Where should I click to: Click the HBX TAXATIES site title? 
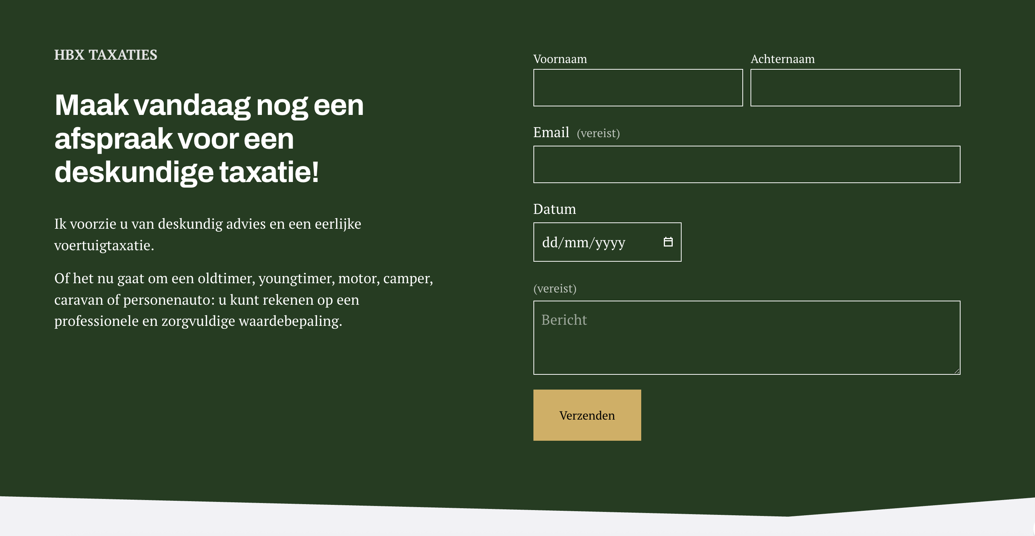(106, 55)
